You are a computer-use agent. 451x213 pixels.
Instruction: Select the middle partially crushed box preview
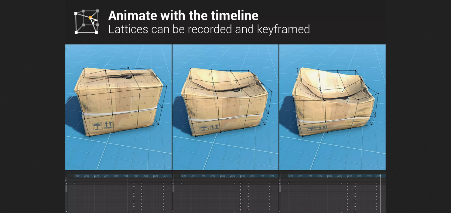pyautogui.click(x=225, y=107)
